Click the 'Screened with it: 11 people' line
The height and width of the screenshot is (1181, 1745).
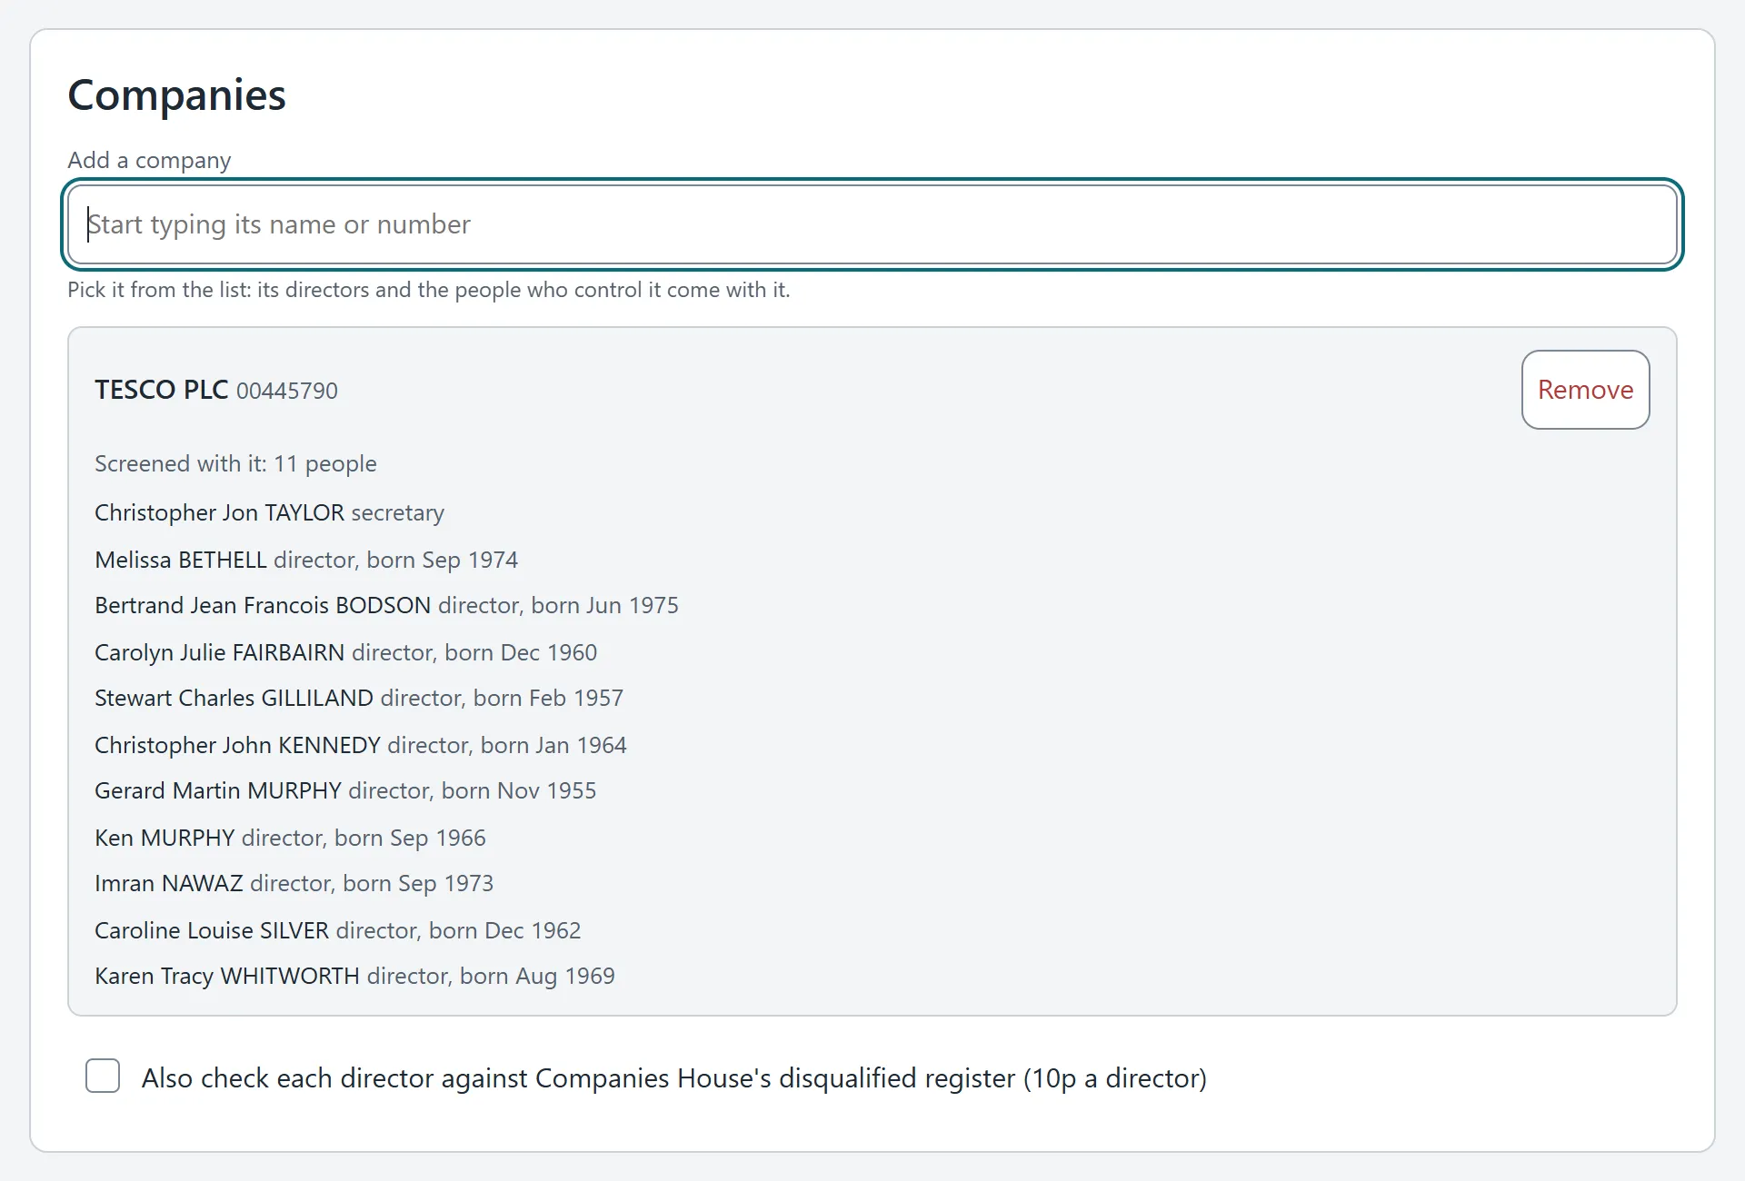pyautogui.click(x=235, y=464)
